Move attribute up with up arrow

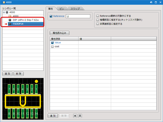click(75, 116)
